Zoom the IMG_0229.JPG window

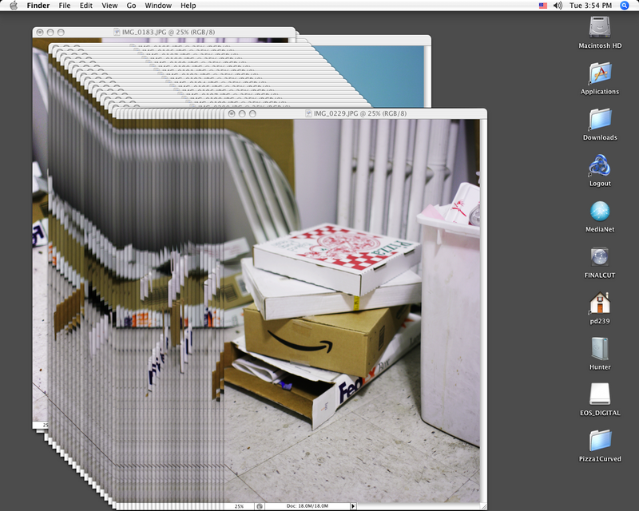[252, 113]
